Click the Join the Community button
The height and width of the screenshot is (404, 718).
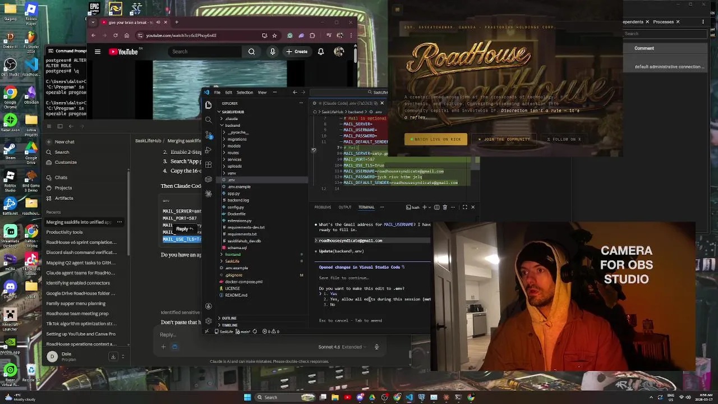[x=504, y=139]
